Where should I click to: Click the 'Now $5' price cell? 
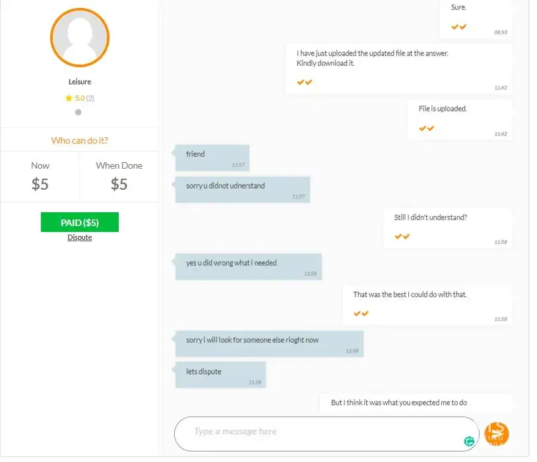coord(40,177)
